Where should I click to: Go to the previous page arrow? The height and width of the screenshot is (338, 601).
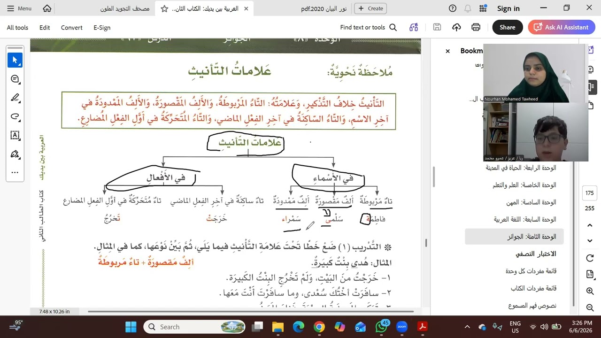click(590, 226)
